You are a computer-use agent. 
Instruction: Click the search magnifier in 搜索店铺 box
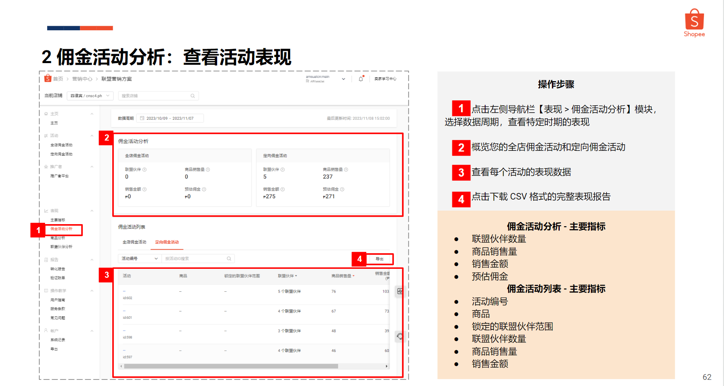[x=193, y=96]
